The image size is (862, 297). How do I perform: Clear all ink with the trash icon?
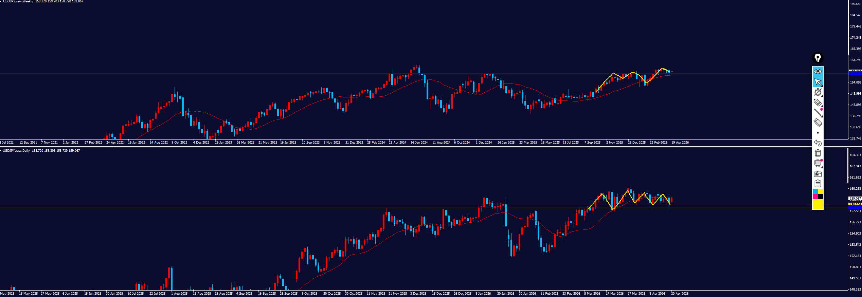[818, 153]
